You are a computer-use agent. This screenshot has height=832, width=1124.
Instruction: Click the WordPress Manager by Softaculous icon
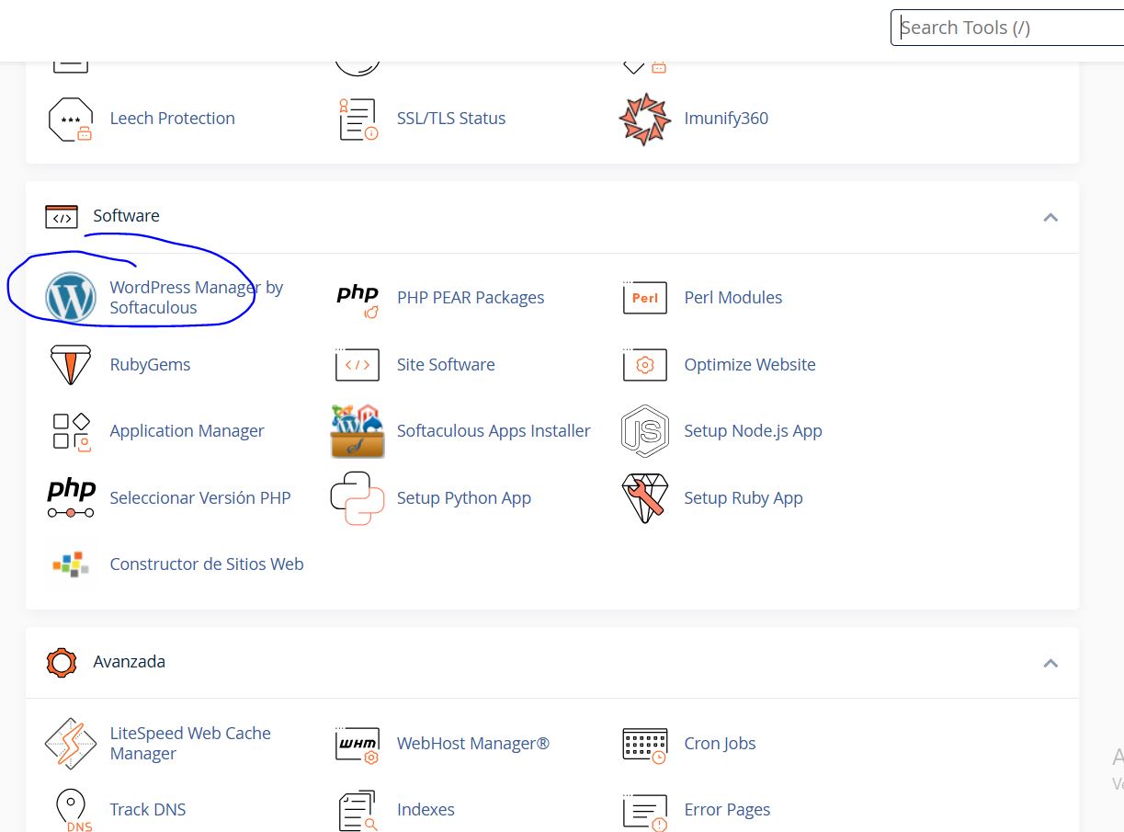[x=71, y=297]
